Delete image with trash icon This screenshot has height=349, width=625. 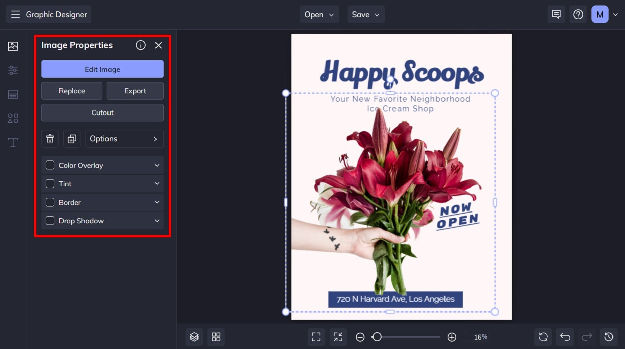(x=50, y=139)
